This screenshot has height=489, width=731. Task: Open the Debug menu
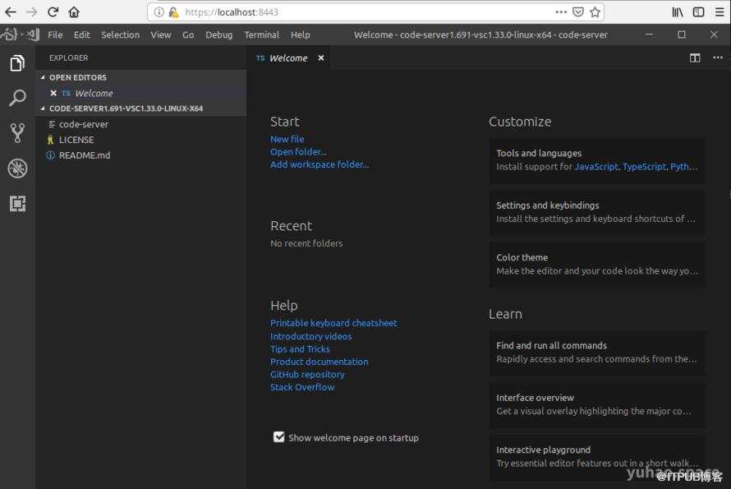[219, 35]
